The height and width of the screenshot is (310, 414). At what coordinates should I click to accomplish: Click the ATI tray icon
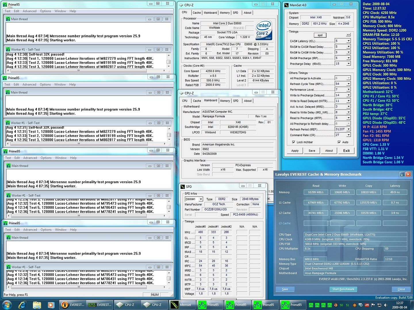[x=367, y=305]
